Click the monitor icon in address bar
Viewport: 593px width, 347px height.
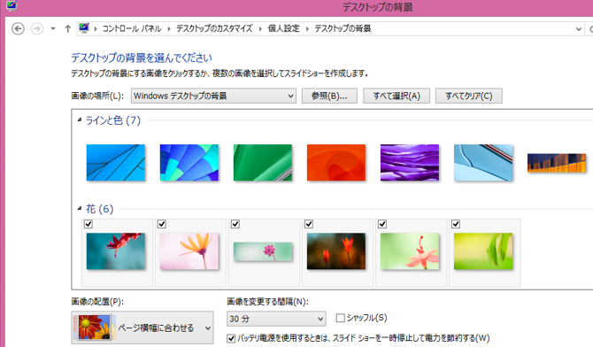[84, 28]
